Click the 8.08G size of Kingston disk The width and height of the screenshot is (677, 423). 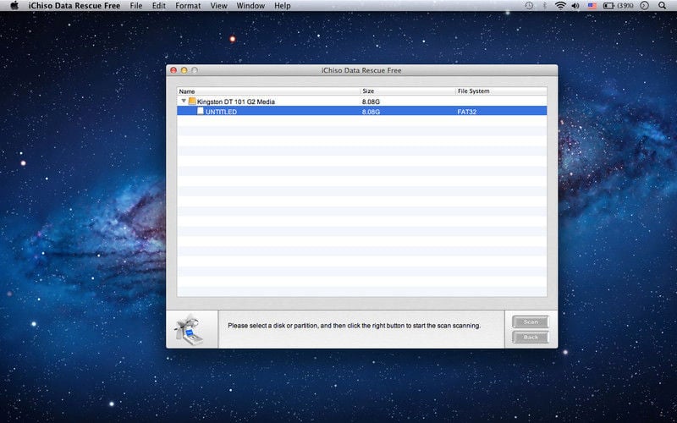coord(371,102)
